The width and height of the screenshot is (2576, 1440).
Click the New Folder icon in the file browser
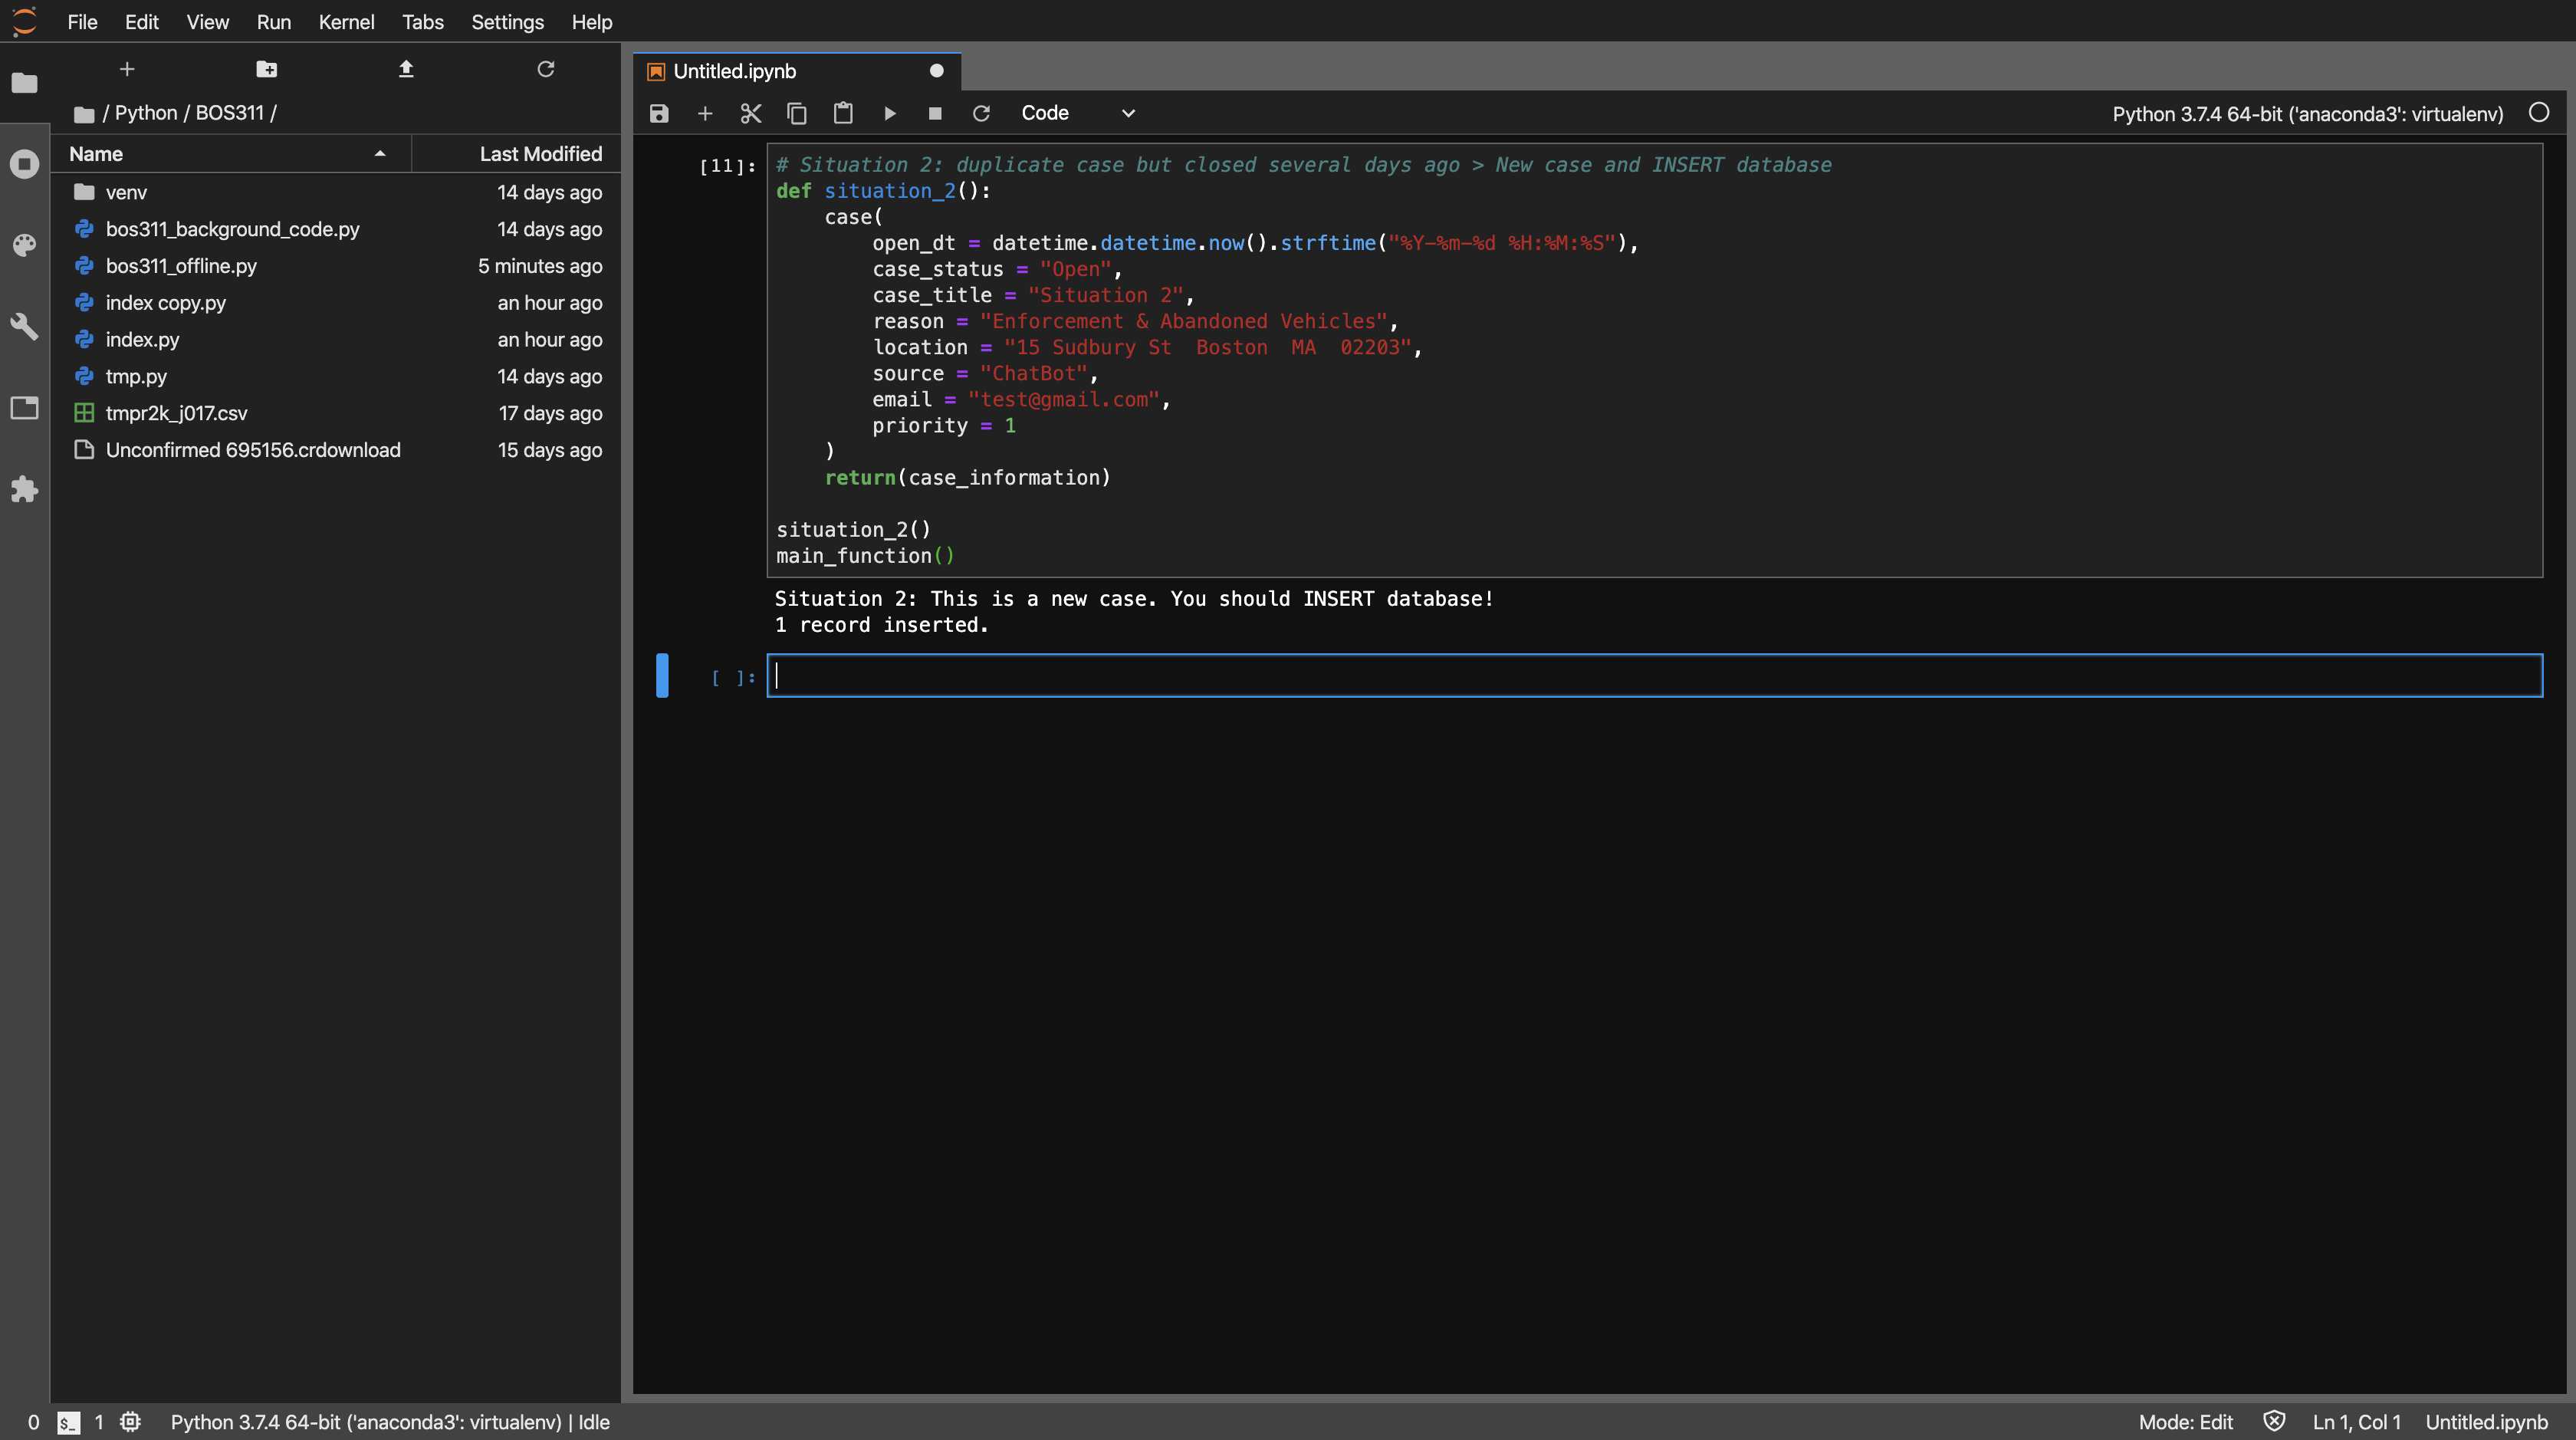coord(266,69)
